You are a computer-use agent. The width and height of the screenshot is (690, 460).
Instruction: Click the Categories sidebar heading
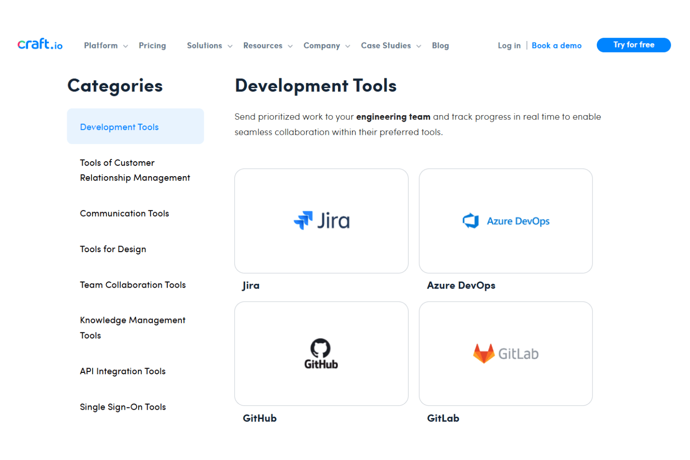[x=115, y=86]
